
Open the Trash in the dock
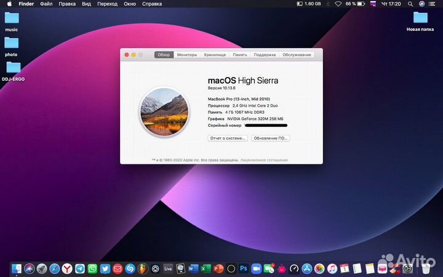[x=426, y=268]
